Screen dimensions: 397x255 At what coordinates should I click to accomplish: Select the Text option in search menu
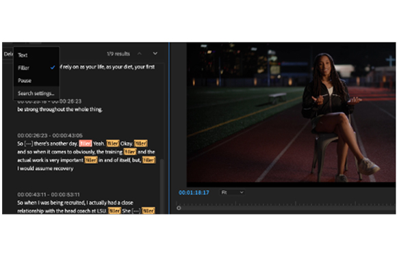coord(36,55)
